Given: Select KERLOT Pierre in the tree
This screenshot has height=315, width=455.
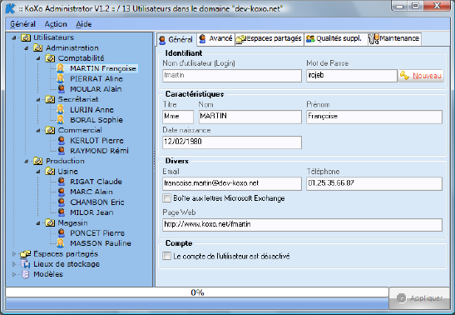Looking at the screenshot, I should pos(96,141).
